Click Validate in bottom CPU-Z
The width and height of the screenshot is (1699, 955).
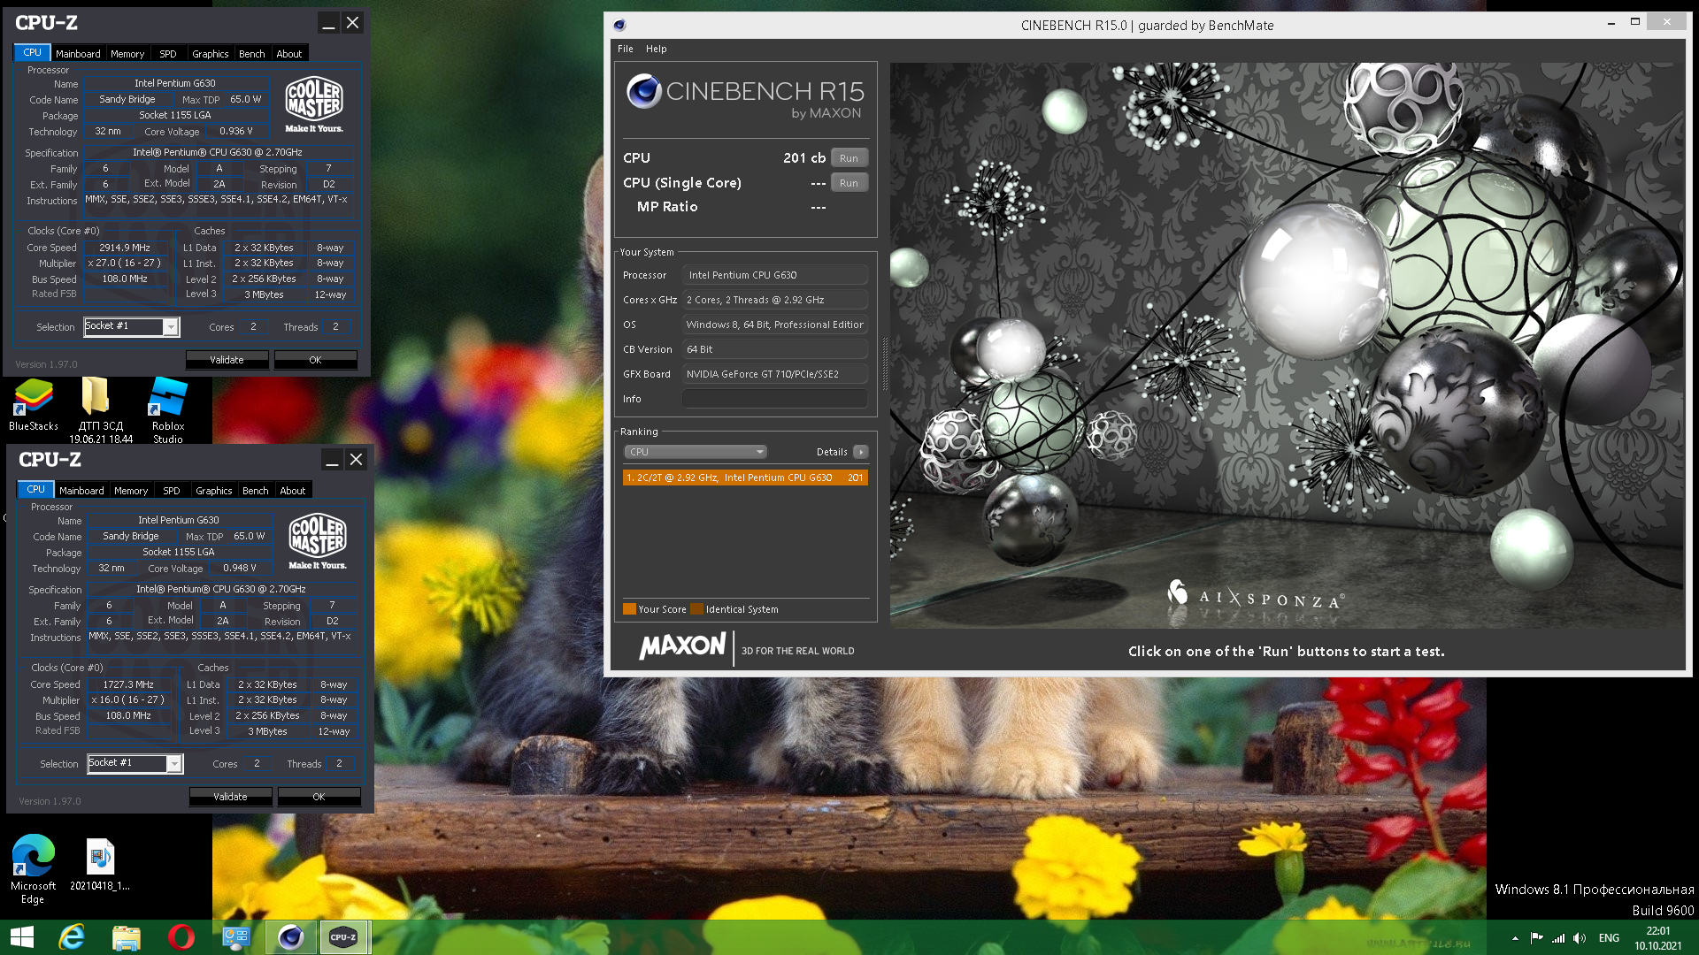[x=231, y=797]
